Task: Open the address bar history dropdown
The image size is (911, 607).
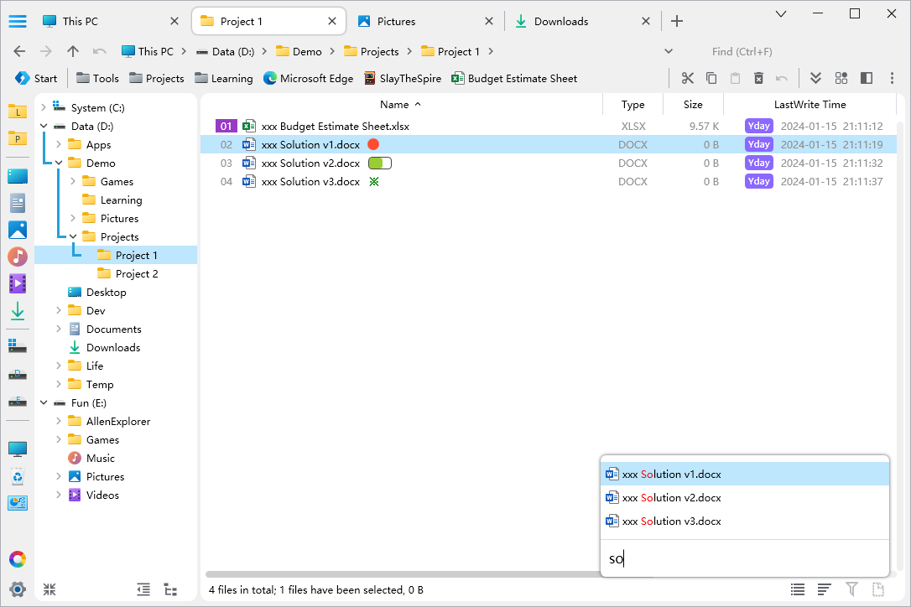Action: click(669, 51)
